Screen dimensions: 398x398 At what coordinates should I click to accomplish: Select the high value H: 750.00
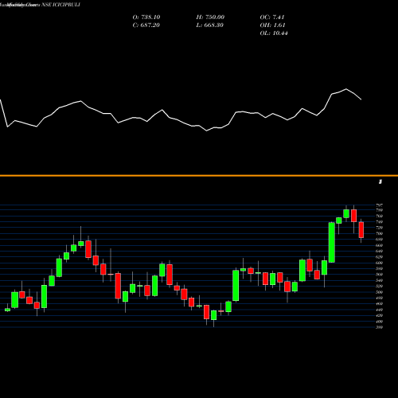click(210, 18)
